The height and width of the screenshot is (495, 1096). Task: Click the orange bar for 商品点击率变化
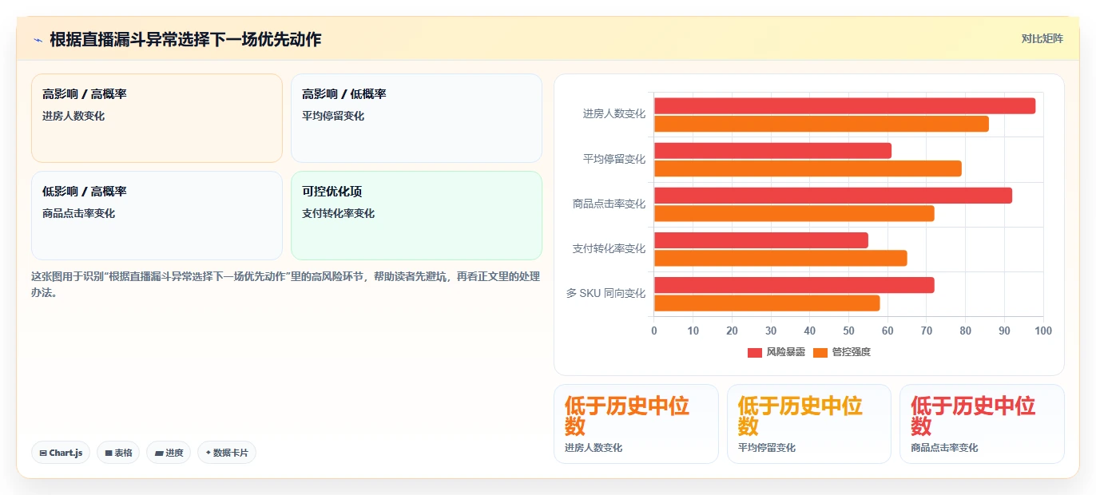[x=794, y=213]
